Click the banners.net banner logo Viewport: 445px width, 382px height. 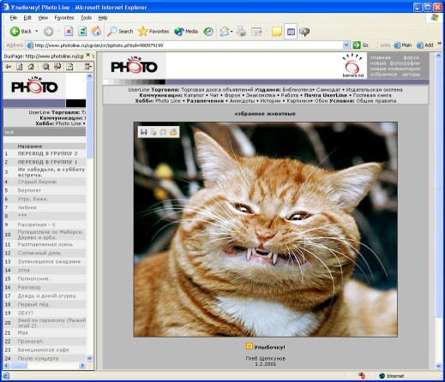pyautogui.click(x=353, y=66)
